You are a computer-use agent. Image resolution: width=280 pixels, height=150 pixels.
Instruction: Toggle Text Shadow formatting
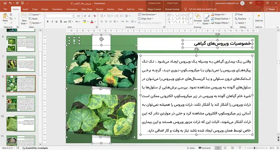pyautogui.click(x=61, y=22)
